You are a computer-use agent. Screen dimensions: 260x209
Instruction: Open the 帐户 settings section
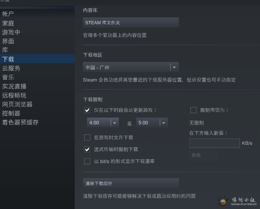coord(8,14)
